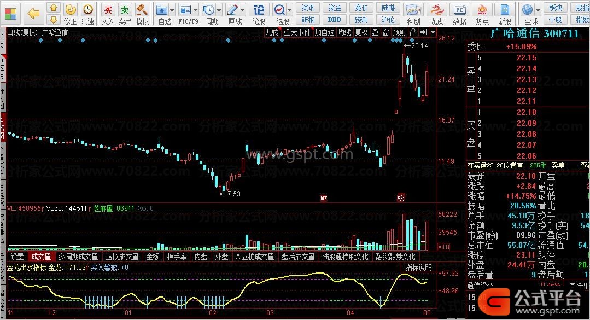Switch to the 换手率 tab
590x320 pixels.
177,257
